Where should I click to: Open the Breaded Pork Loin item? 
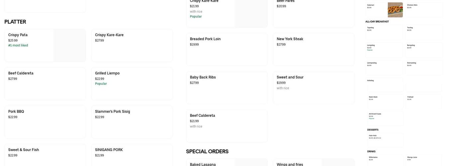click(227, 49)
